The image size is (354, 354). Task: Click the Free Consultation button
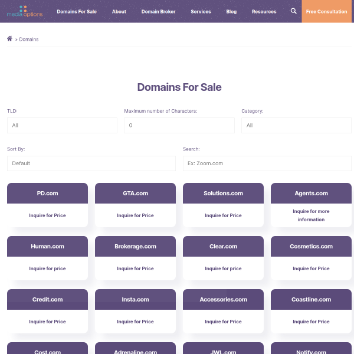[x=326, y=11]
